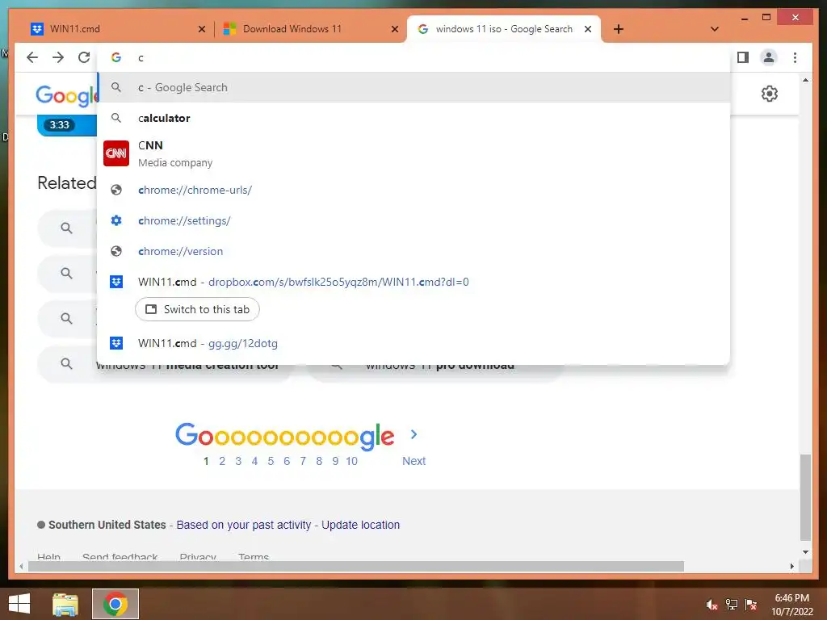The image size is (827, 620).
Task: Go to results page 10
Action: coord(352,461)
